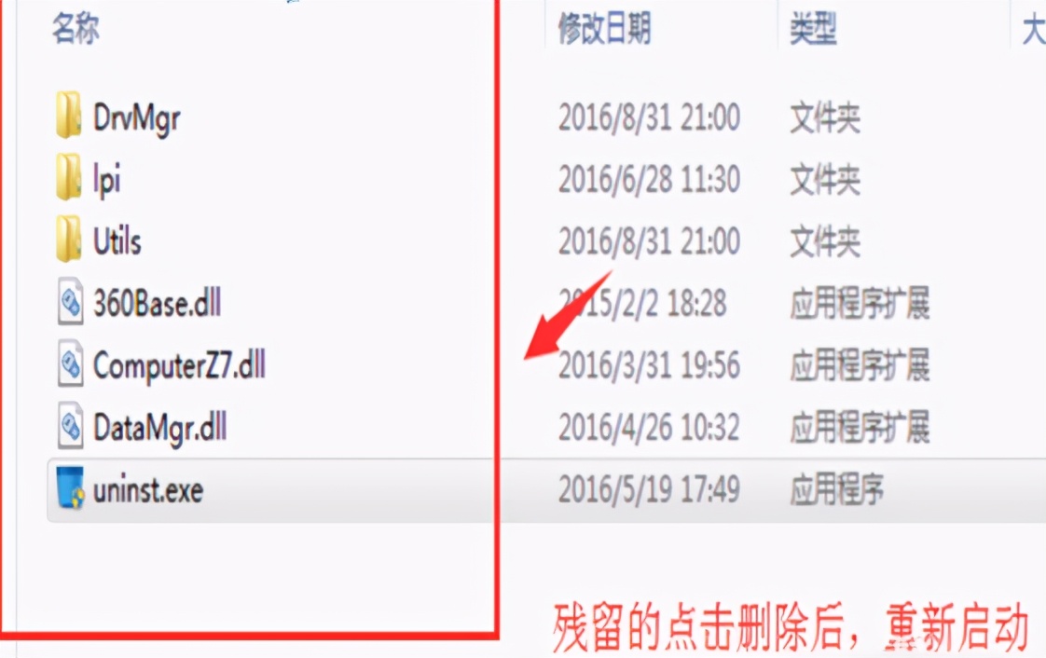Select the DrvMgr folder name

[137, 118]
